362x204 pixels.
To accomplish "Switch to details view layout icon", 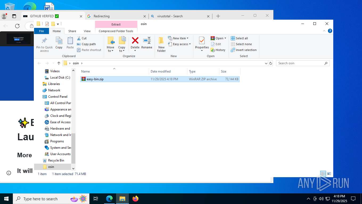I will [x=323, y=174].
